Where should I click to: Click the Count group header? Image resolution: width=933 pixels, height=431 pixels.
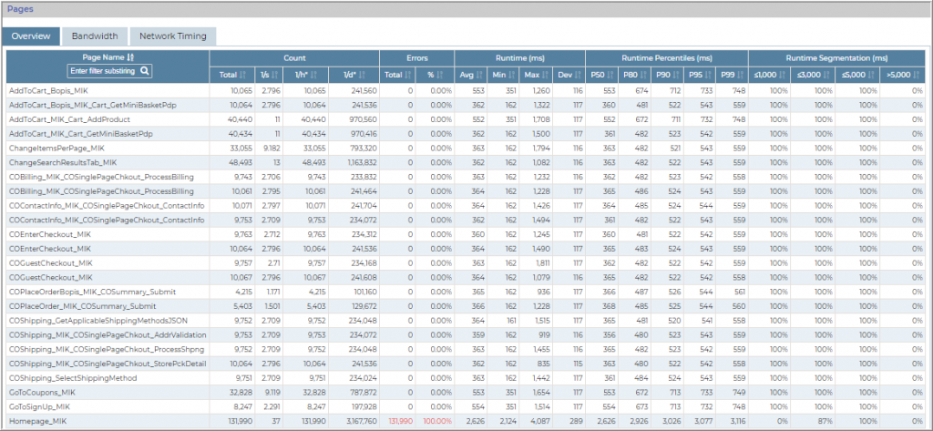tap(294, 58)
